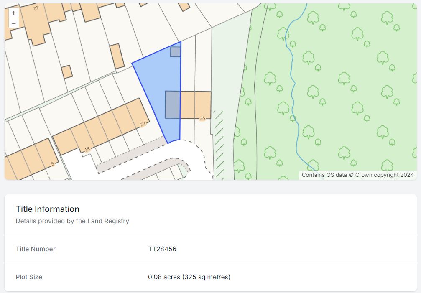Zoom in on the map

coord(14,13)
